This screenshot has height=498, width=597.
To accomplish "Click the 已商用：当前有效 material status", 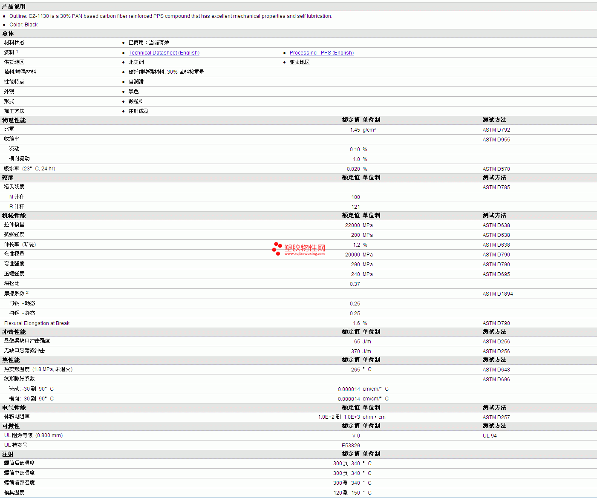I will pos(149,43).
